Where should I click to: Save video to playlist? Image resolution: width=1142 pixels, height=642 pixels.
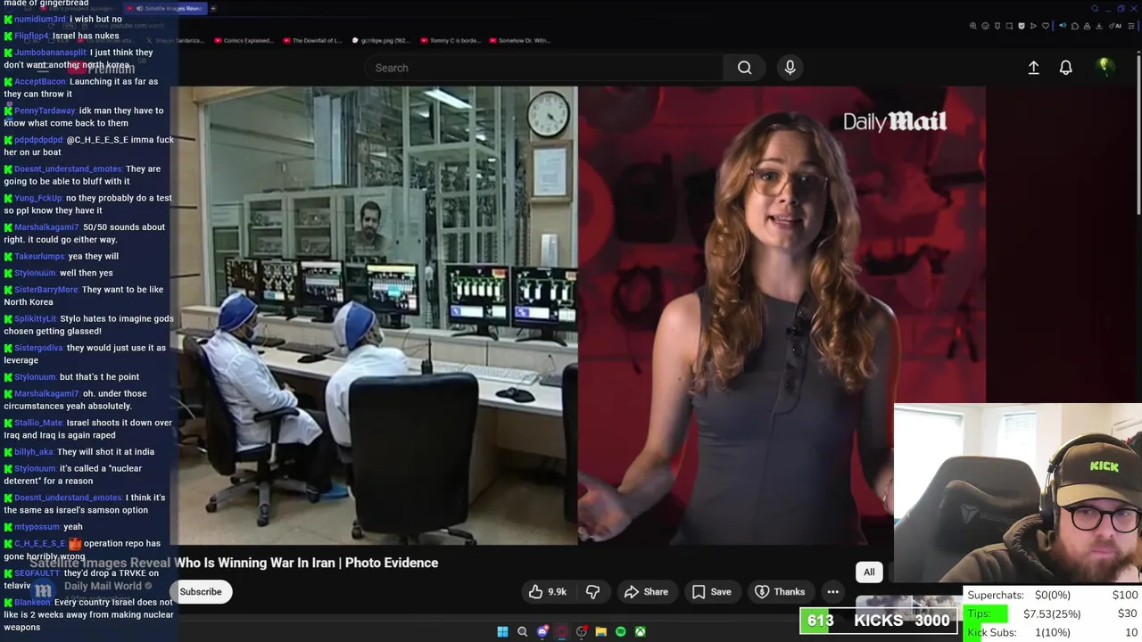pos(711,591)
